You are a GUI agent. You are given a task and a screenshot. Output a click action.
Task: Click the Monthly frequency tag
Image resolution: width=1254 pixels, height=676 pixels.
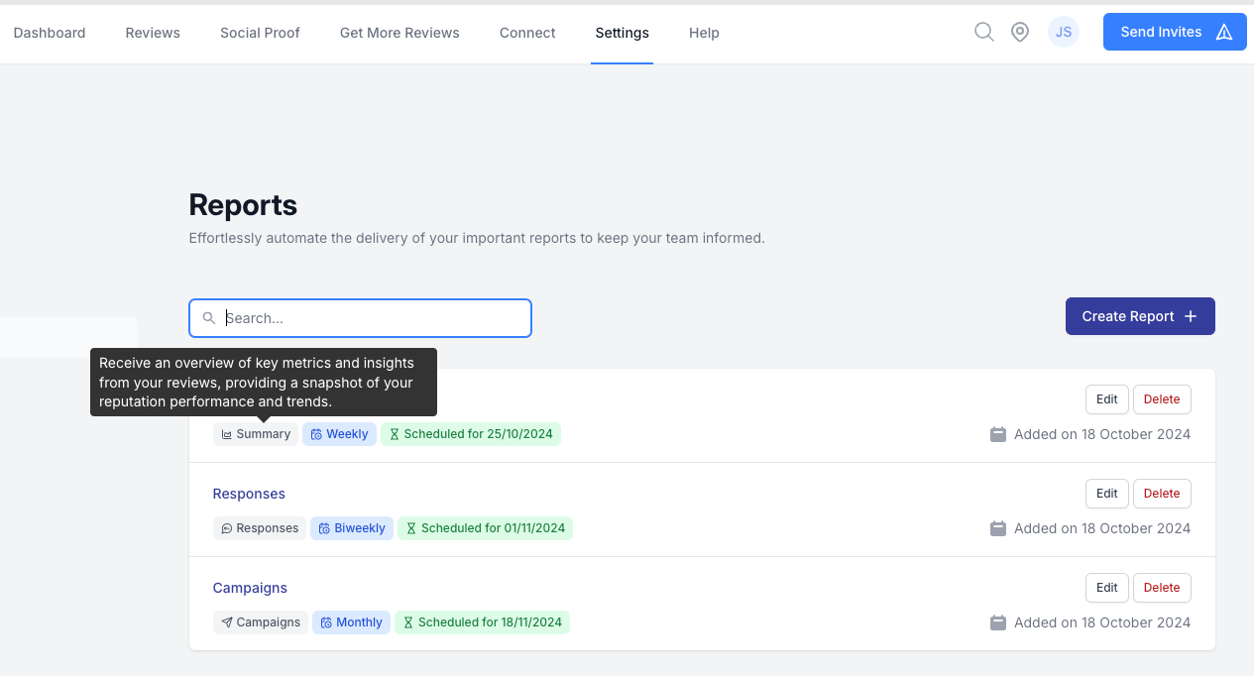(x=351, y=622)
